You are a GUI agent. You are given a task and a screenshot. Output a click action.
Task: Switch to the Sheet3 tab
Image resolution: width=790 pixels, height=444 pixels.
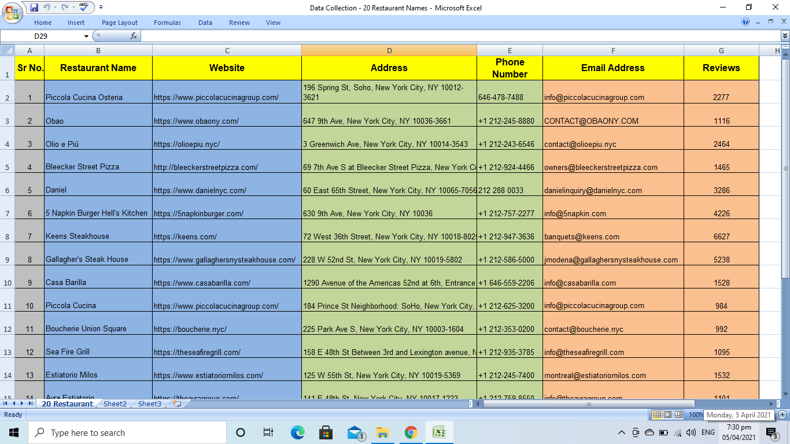149,404
